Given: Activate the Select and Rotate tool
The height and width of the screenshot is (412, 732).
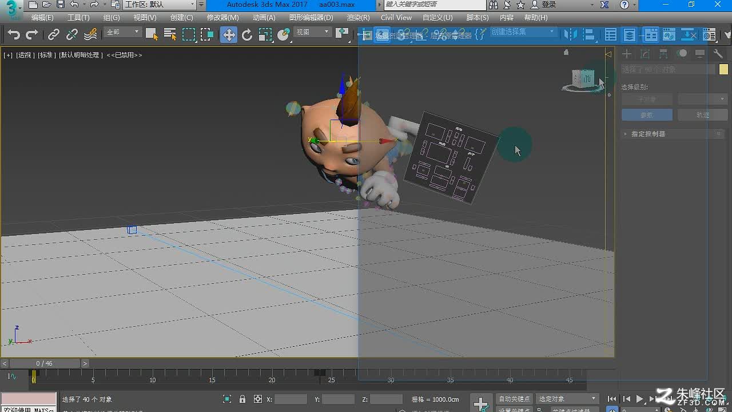Looking at the screenshot, I should [x=247, y=35].
